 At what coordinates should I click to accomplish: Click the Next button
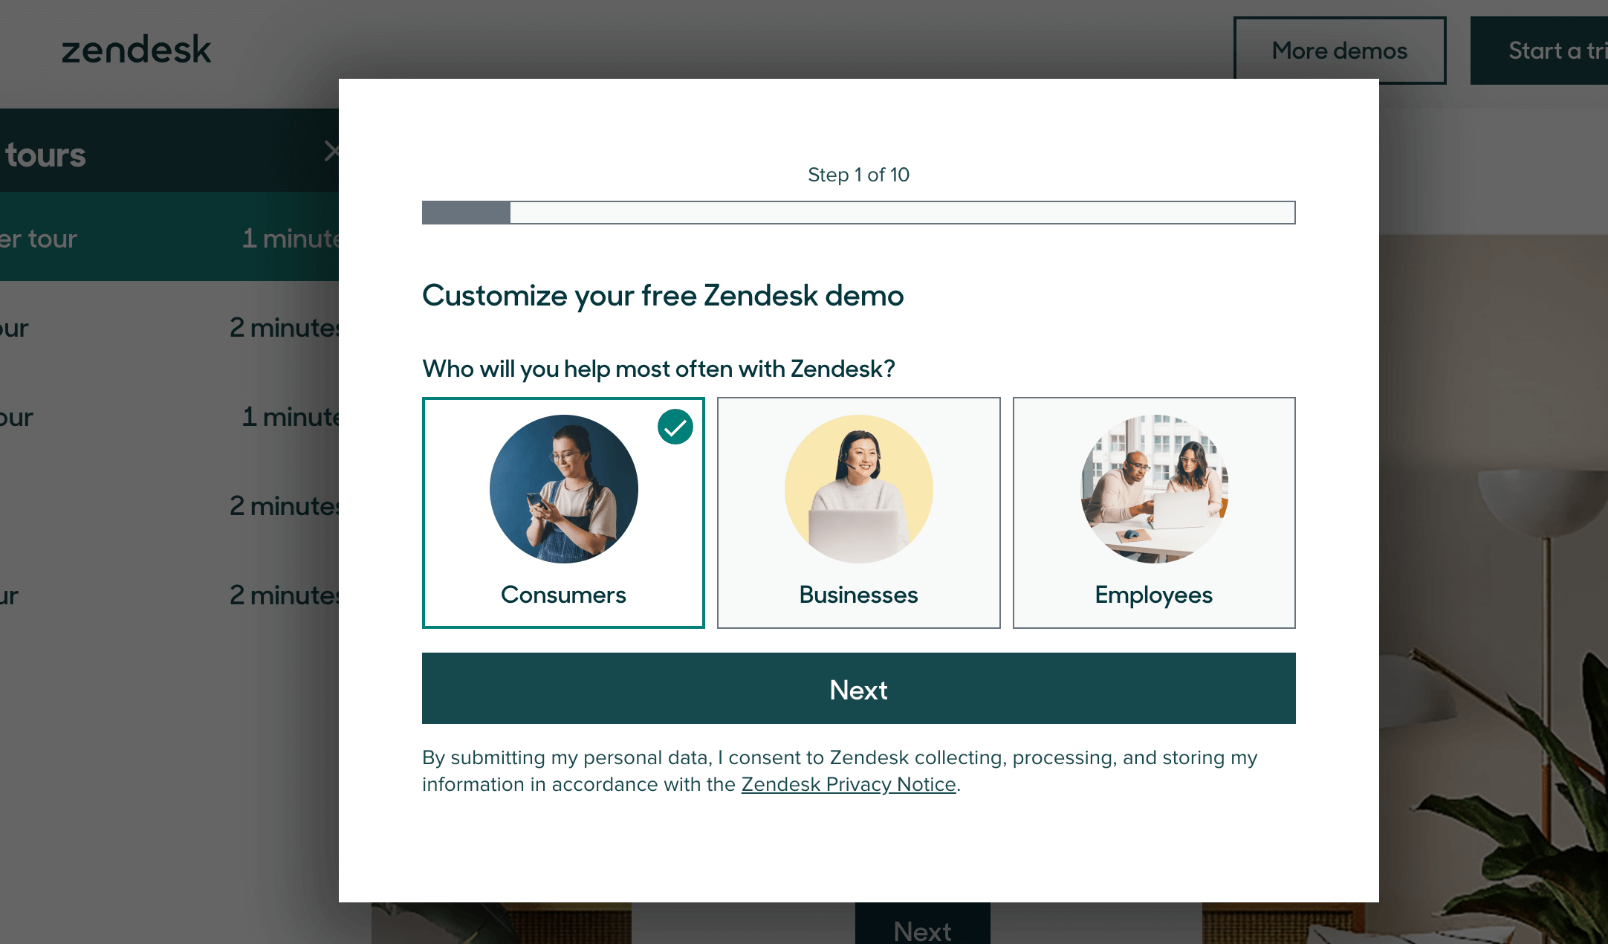(858, 688)
